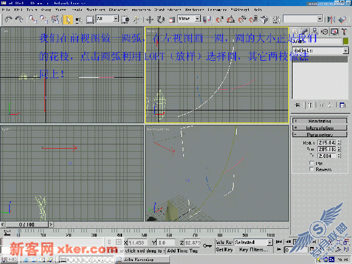The height and width of the screenshot is (264, 352).
Task: Toggle the 3D Snap magnet icon
Action: tap(220, 19)
